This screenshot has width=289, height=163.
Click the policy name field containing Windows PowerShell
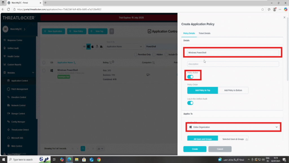(233, 53)
